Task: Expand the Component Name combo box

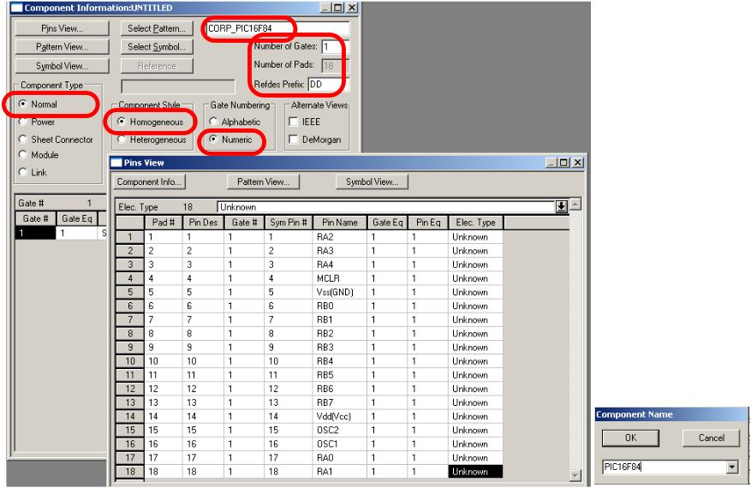Action: 732,467
